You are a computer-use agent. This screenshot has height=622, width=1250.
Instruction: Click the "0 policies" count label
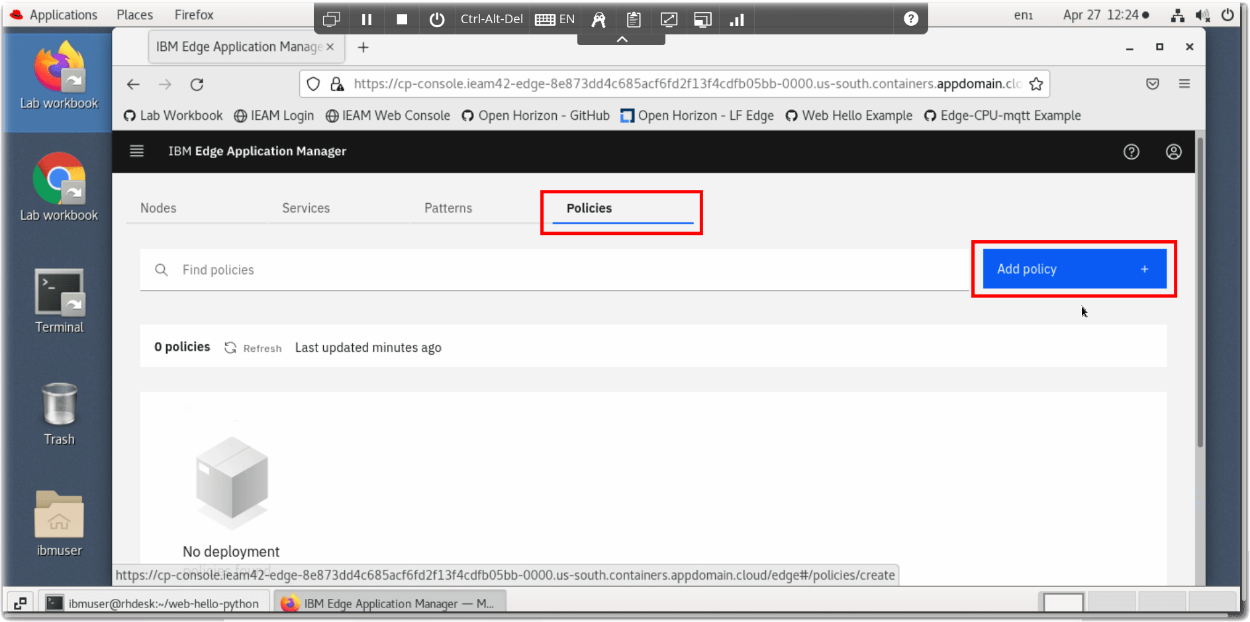pyautogui.click(x=182, y=347)
